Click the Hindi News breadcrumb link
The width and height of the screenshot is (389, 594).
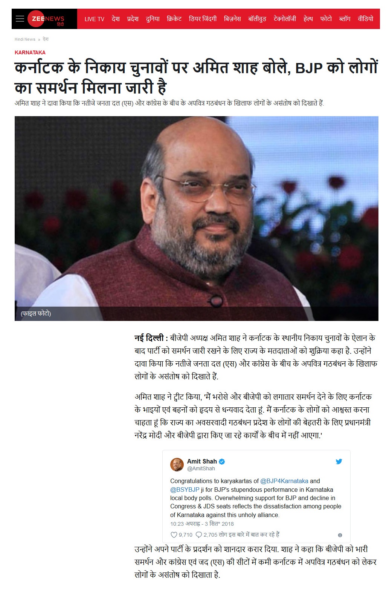click(x=25, y=39)
